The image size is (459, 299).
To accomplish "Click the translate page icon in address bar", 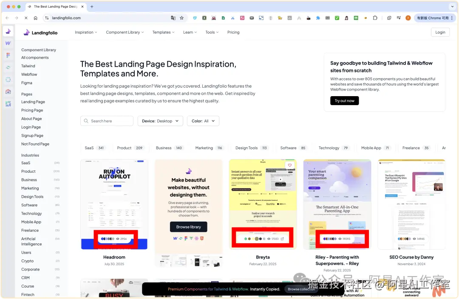I will coord(173,18).
